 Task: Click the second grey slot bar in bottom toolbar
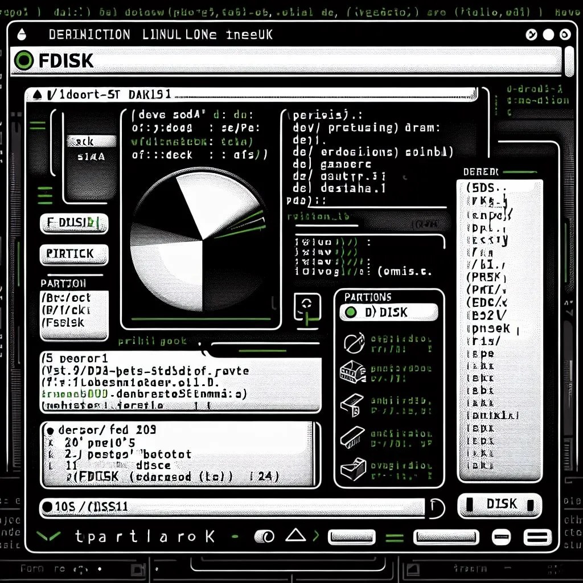[x=446, y=536]
